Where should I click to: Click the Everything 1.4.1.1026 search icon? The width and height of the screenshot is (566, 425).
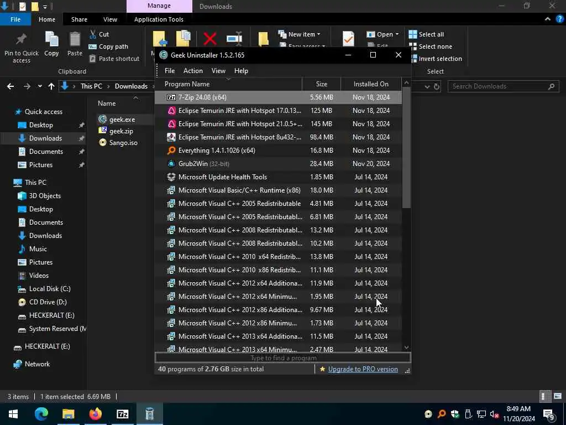171,151
